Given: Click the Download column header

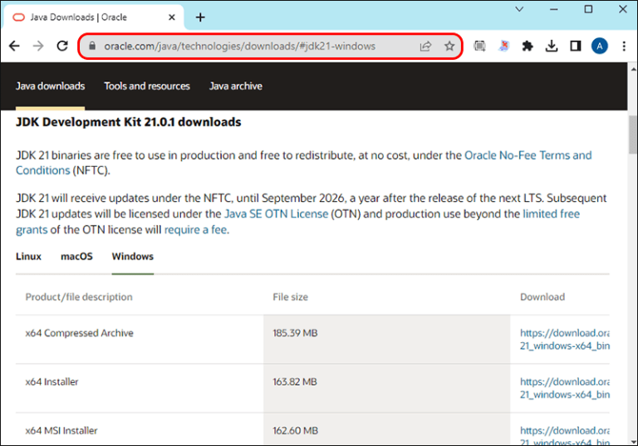Looking at the screenshot, I should click(542, 297).
